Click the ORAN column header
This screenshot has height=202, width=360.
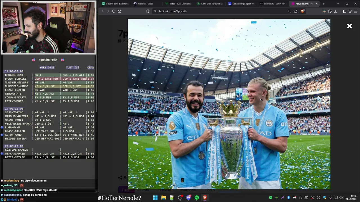[91, 68]
